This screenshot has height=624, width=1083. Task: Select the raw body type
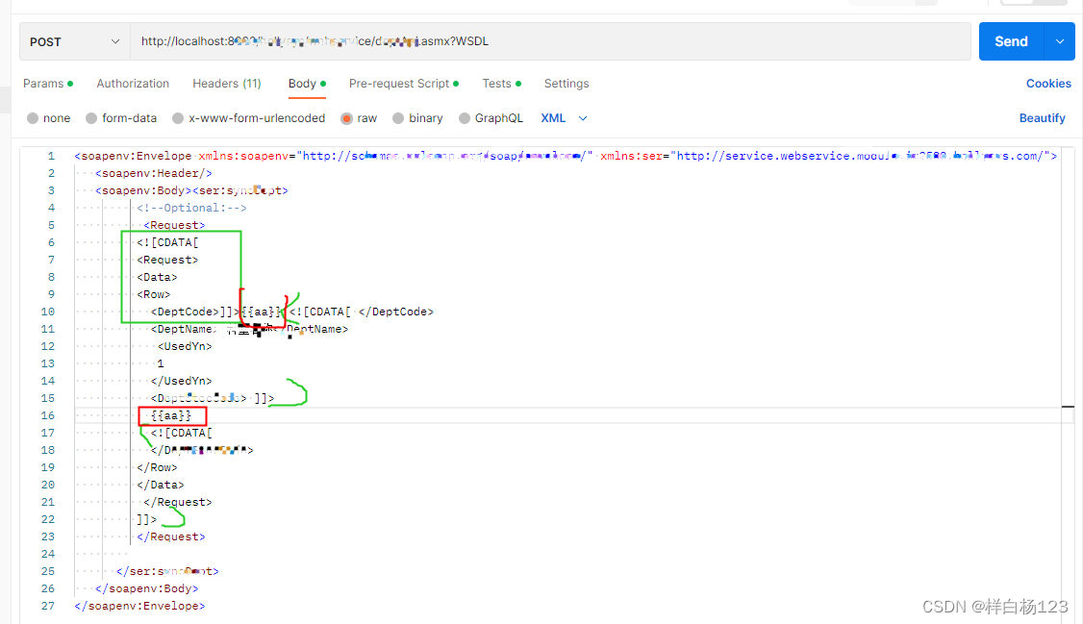tap(359, 117)
